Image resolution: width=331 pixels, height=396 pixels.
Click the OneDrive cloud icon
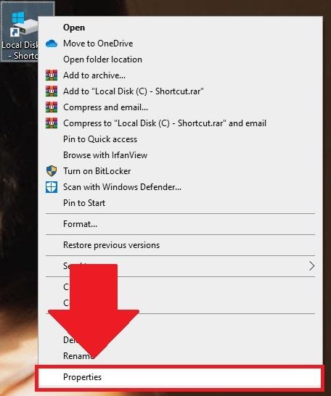52,44
